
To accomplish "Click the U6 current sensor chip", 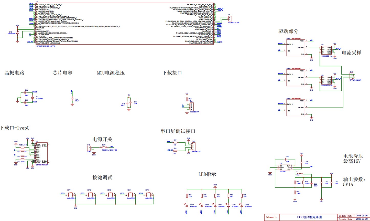I will pos(327,80).
